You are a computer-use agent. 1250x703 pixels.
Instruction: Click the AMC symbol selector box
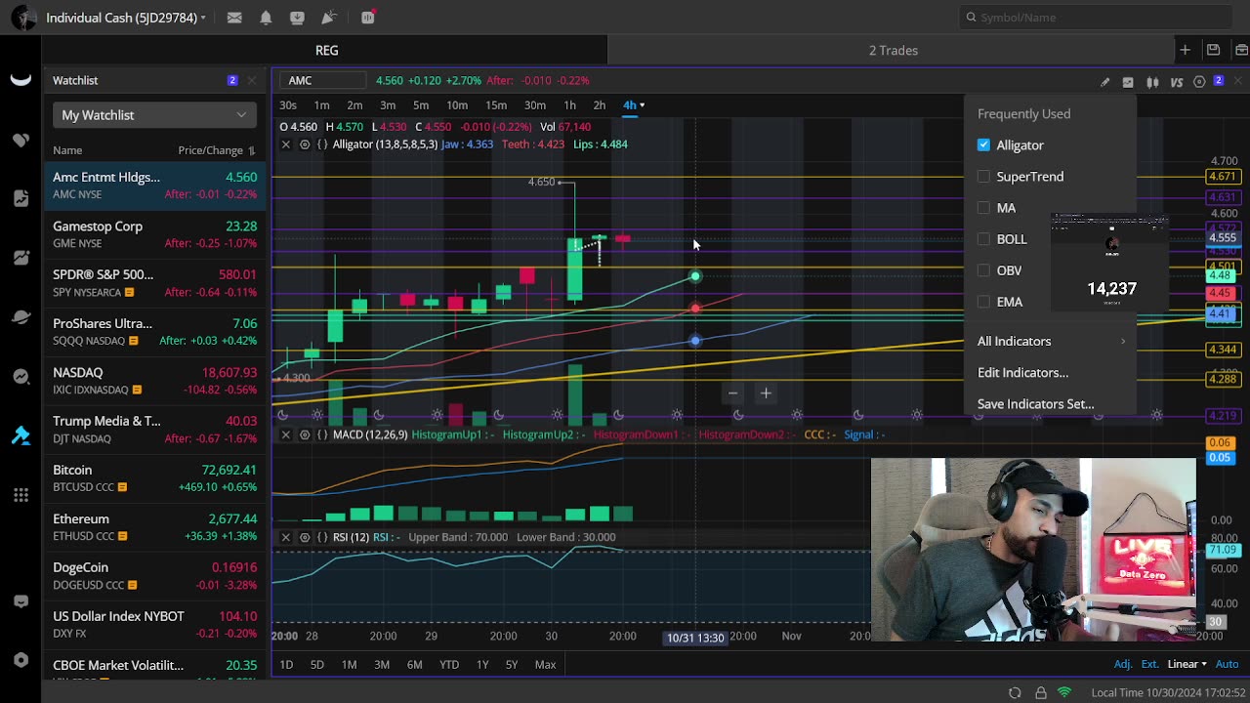pyautogui.click(x=323, y=80)
